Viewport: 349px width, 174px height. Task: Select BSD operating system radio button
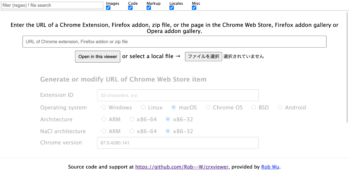coord(254,107)
